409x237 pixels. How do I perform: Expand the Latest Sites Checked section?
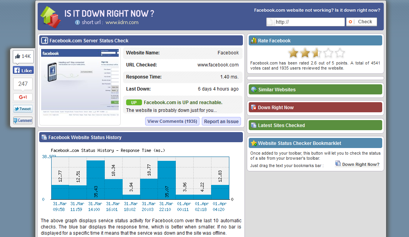(315, 125)
